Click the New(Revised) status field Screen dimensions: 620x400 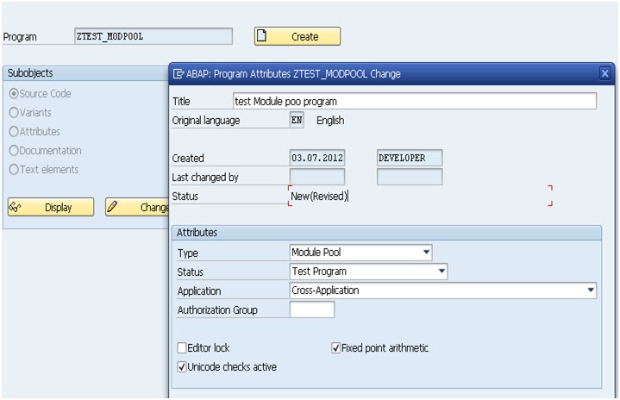coord(420,196)
